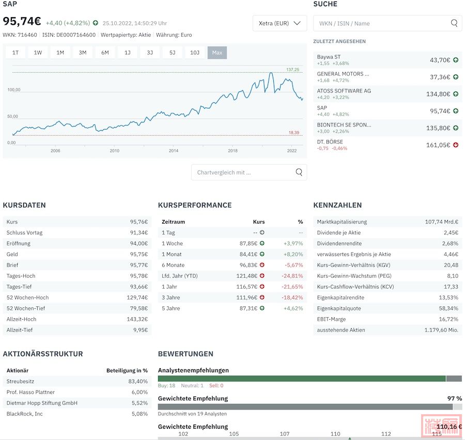Click the BlackRock, Inc shareholder row
Screen dimensions: 465x440
77,414
